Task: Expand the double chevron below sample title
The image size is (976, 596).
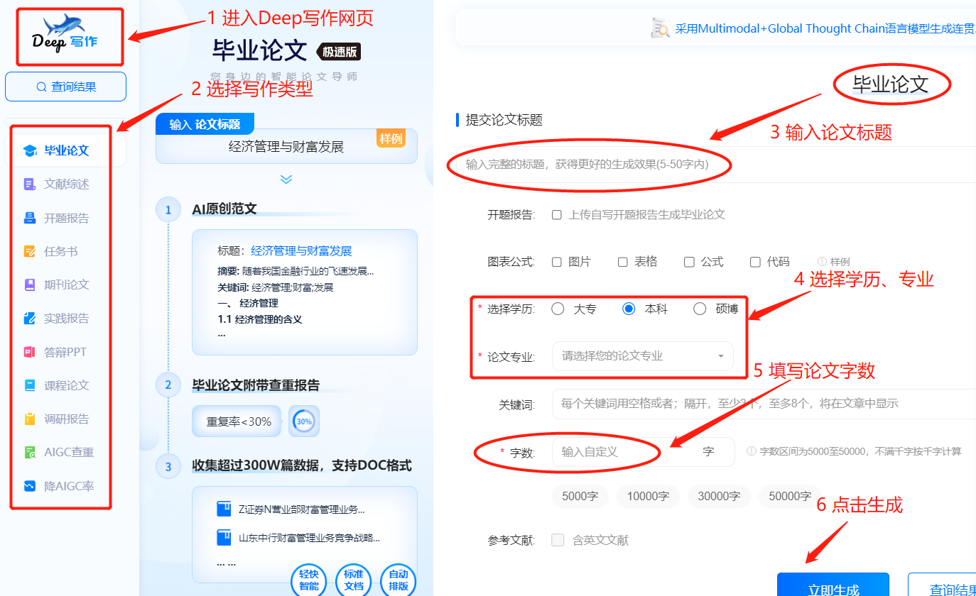Action: (x=286, y=179)
